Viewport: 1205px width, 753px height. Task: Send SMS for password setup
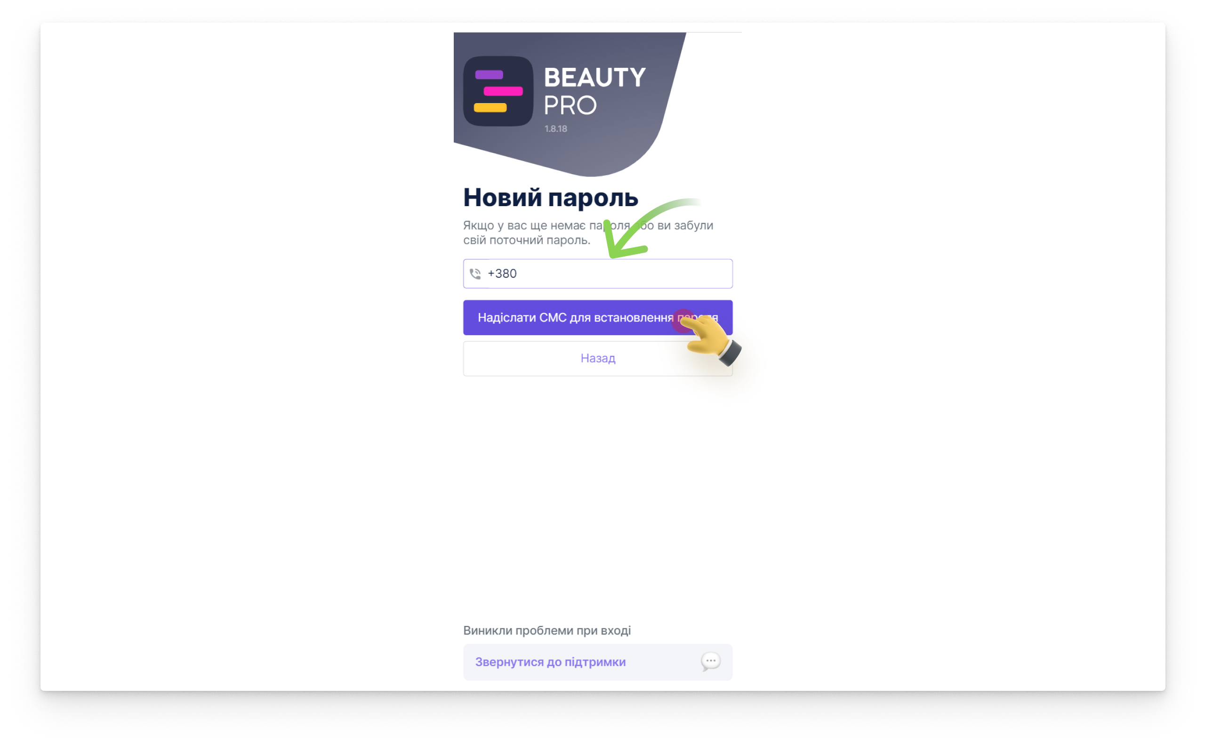[597, 318]
